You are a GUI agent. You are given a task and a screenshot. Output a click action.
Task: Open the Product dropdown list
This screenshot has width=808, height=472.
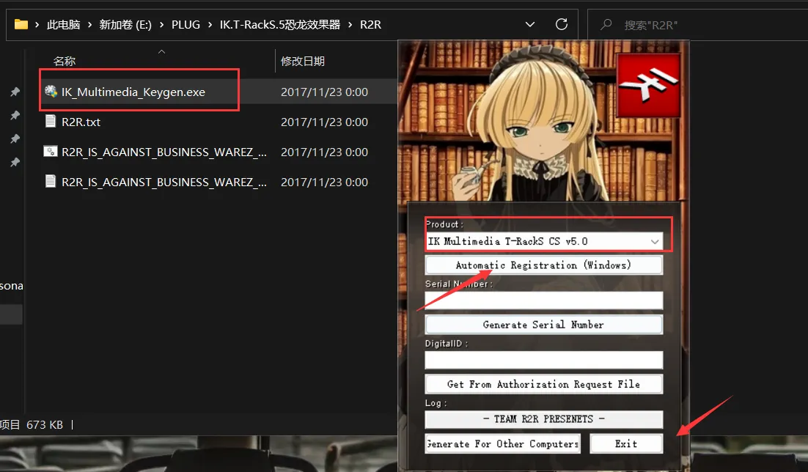pos(654,241)
